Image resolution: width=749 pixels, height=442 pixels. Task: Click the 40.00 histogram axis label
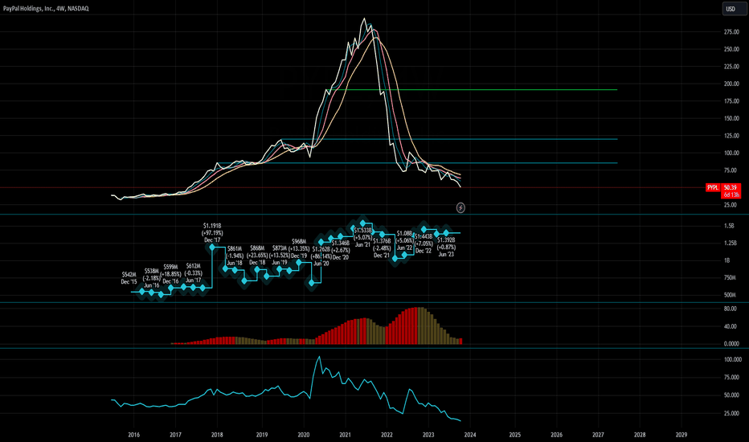[x=731, y=326]
